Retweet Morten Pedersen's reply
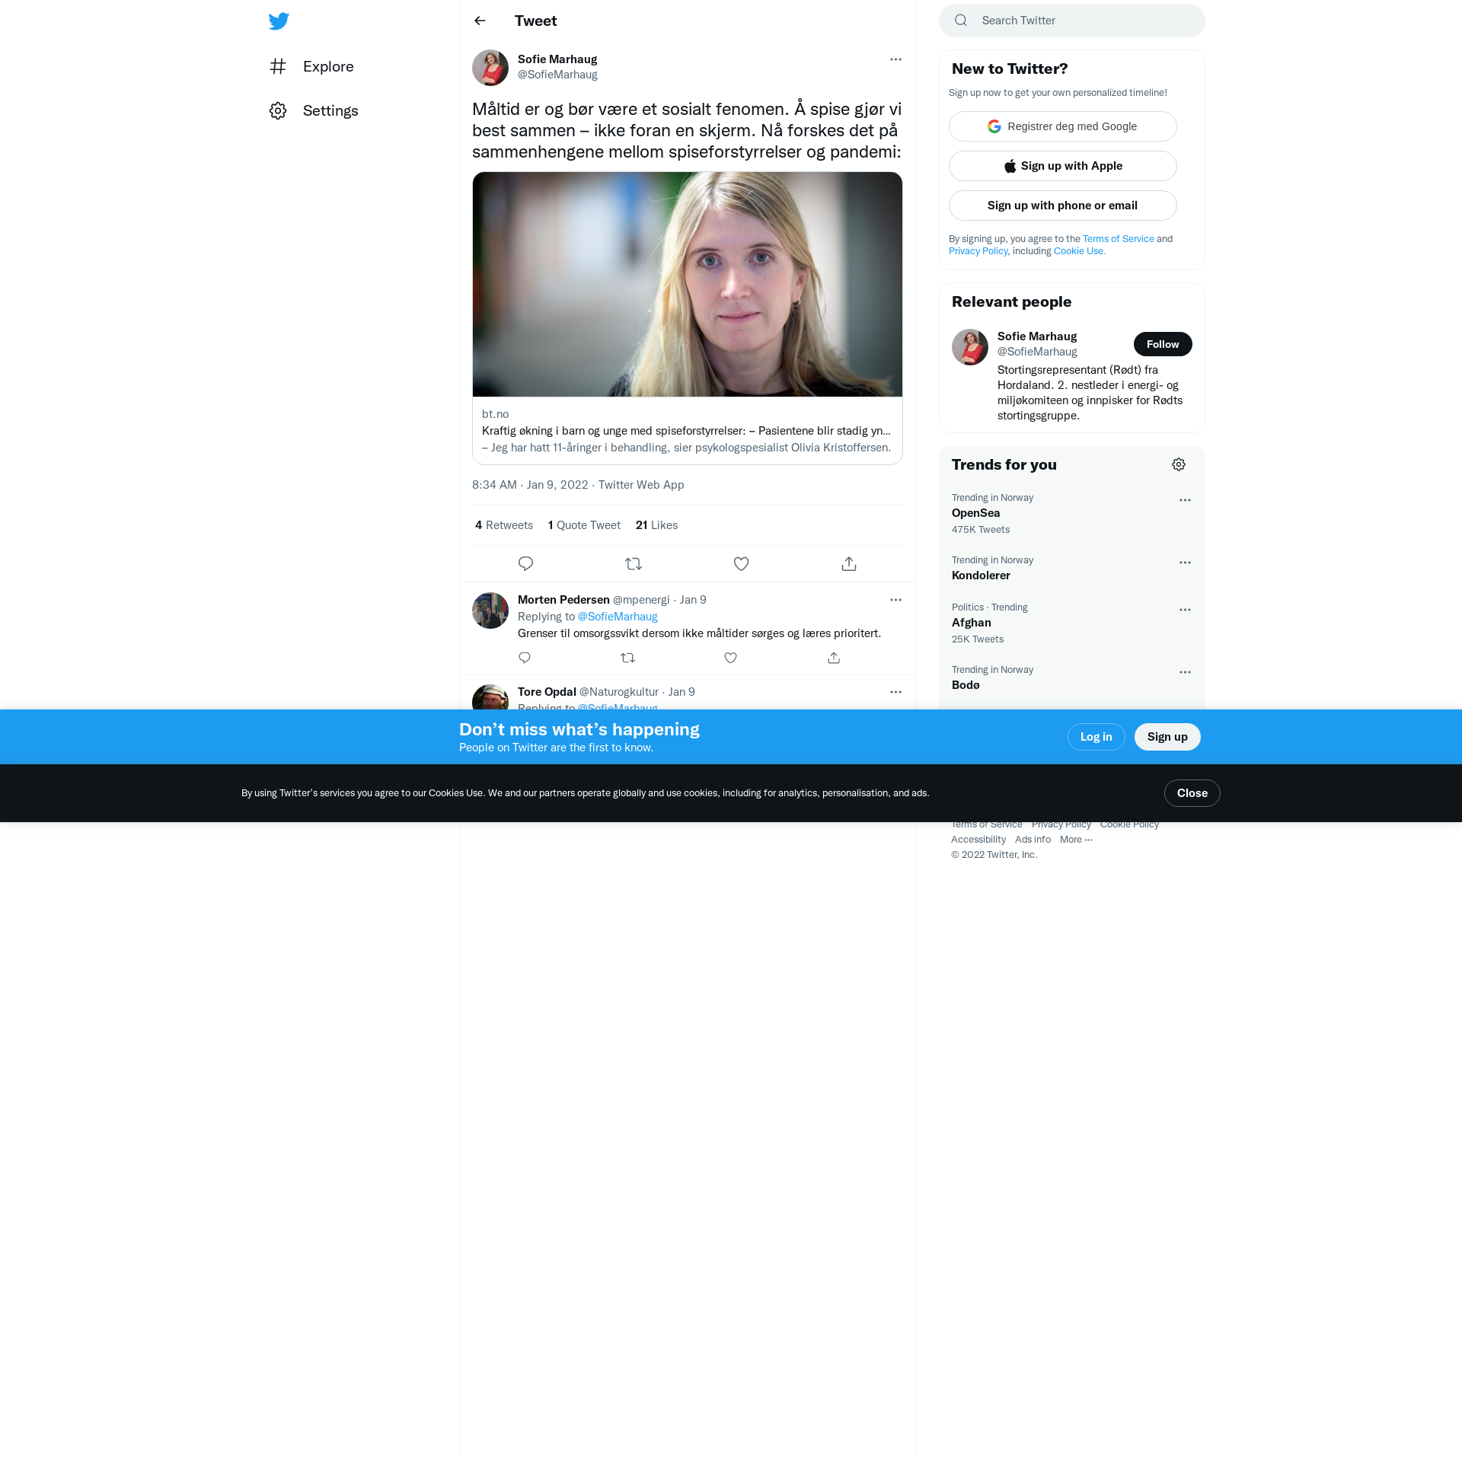The width and height of the screenshot is (1462, 1457). click(627, 658)
